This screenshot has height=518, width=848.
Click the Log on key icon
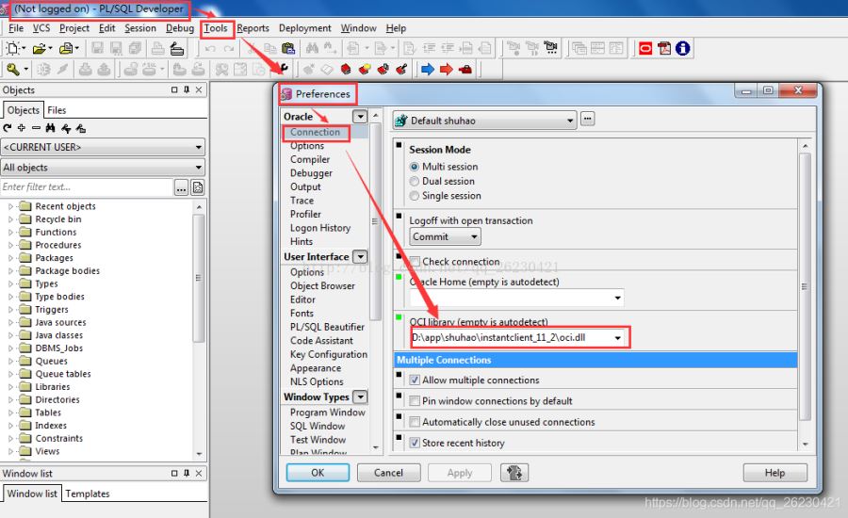tap(13, 69)
